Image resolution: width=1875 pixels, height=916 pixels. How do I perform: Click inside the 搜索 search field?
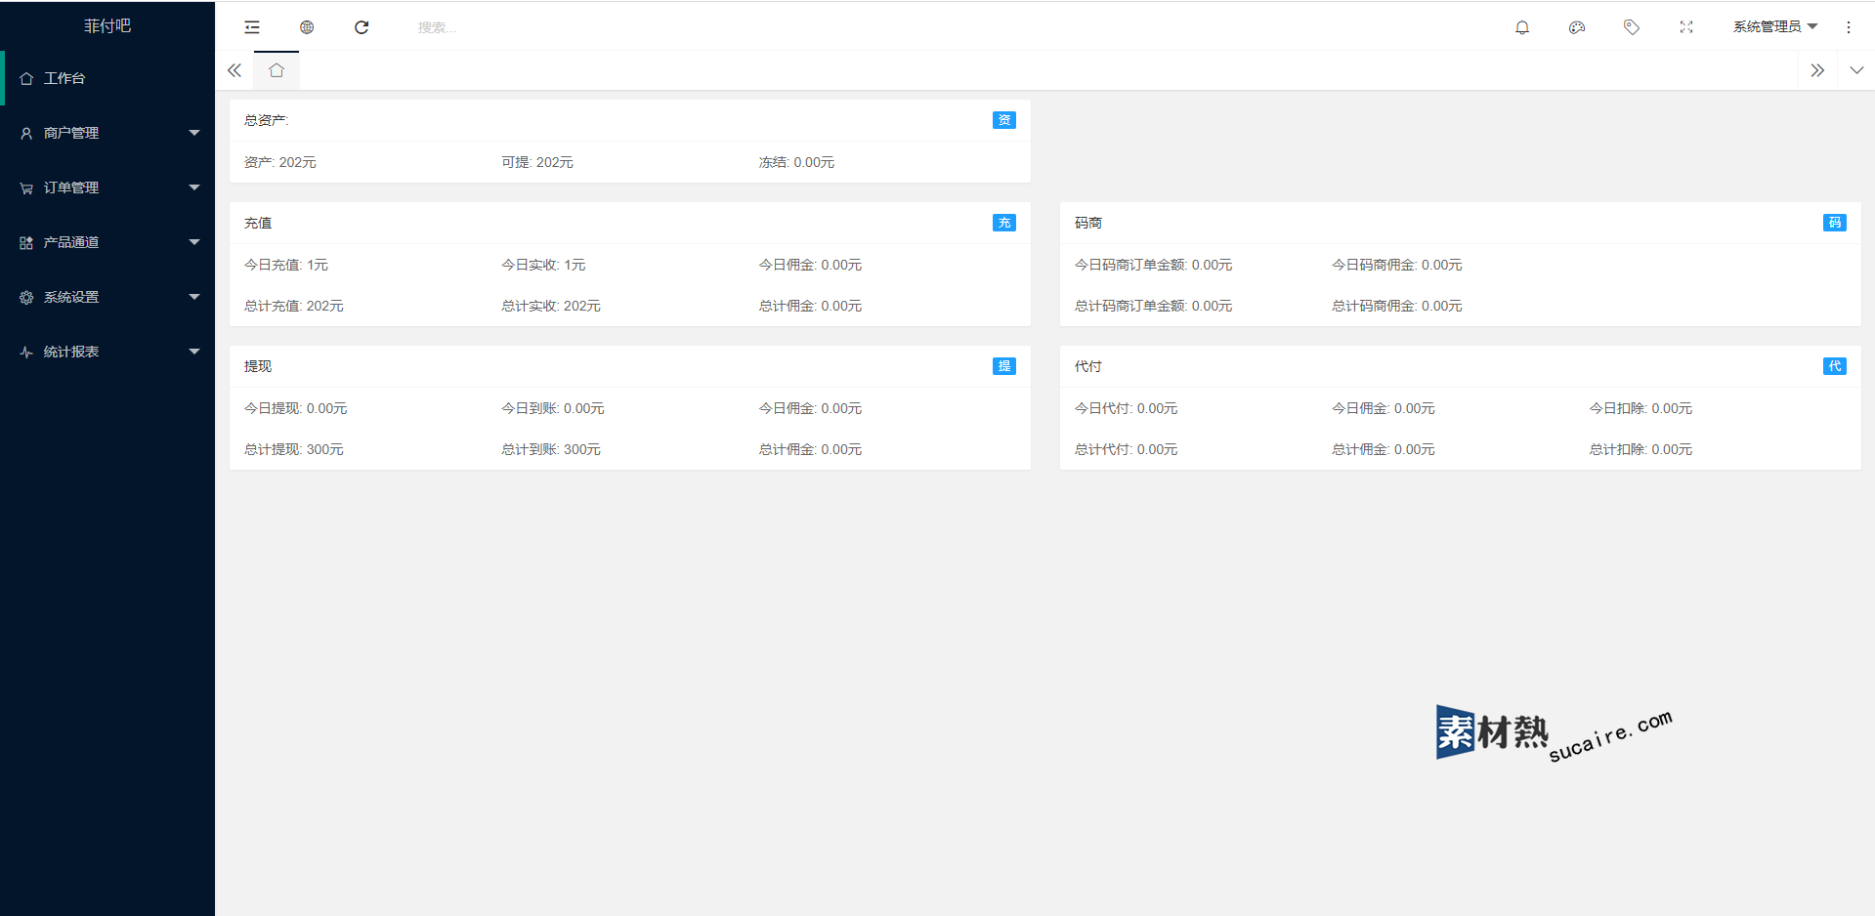coord(489,27)
